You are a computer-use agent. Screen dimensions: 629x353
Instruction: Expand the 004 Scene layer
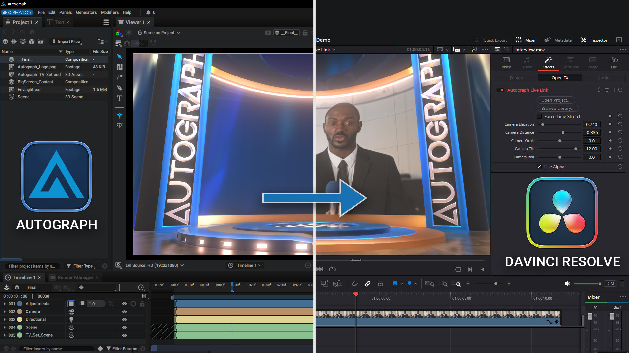tap(4, 327)
